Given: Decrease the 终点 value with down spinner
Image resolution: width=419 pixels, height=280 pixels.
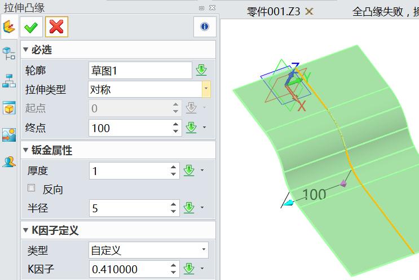Looking at the screenshot, I should tap(175, 131).
